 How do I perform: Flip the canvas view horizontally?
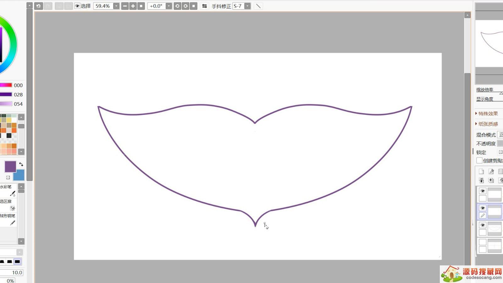click(x=204, y=6)
